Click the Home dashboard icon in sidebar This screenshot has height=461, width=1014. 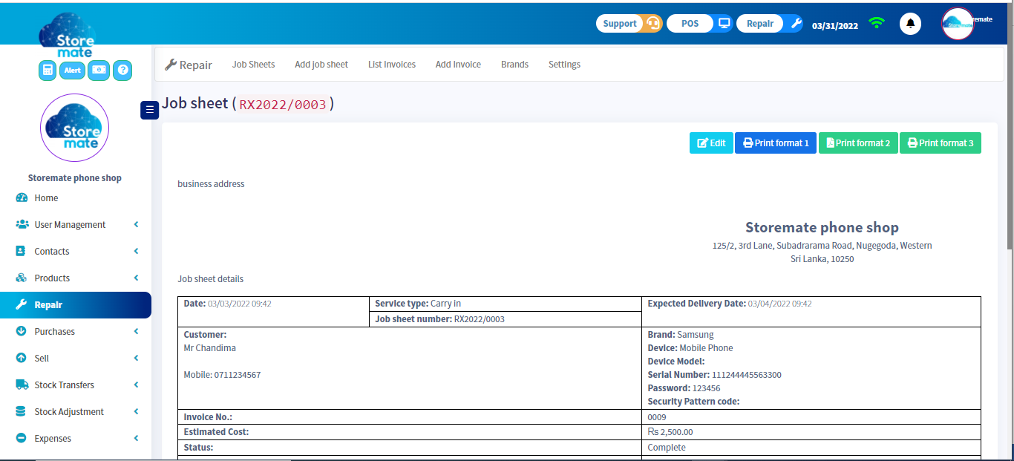click(22, 198)
